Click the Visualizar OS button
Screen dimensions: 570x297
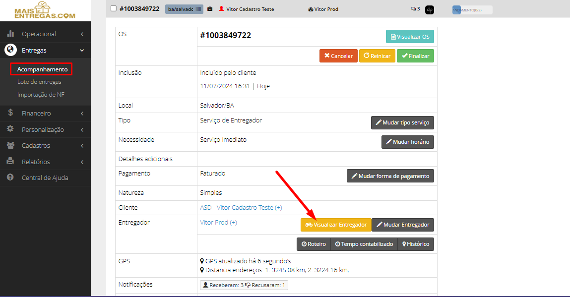[x=410, y=37]
